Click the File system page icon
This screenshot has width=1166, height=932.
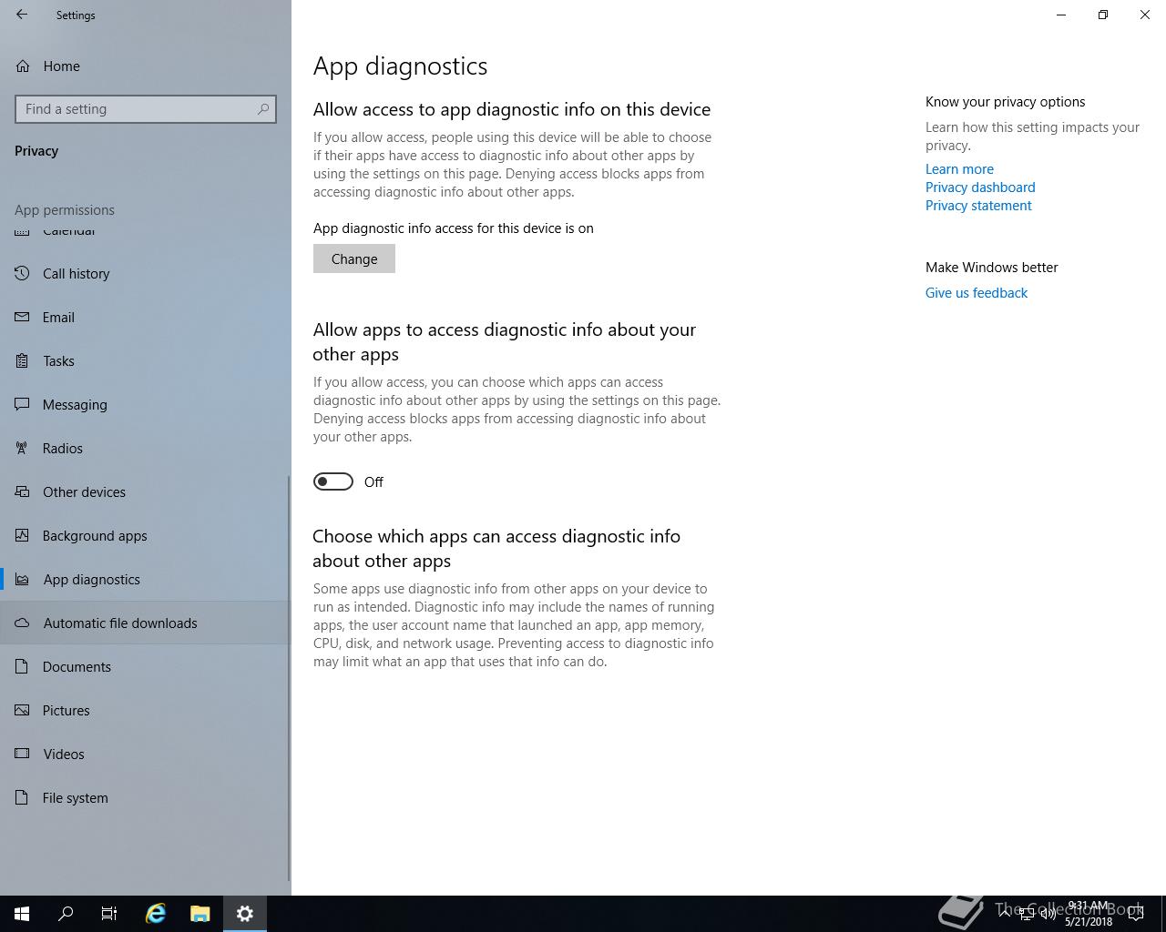coord(22,797)
